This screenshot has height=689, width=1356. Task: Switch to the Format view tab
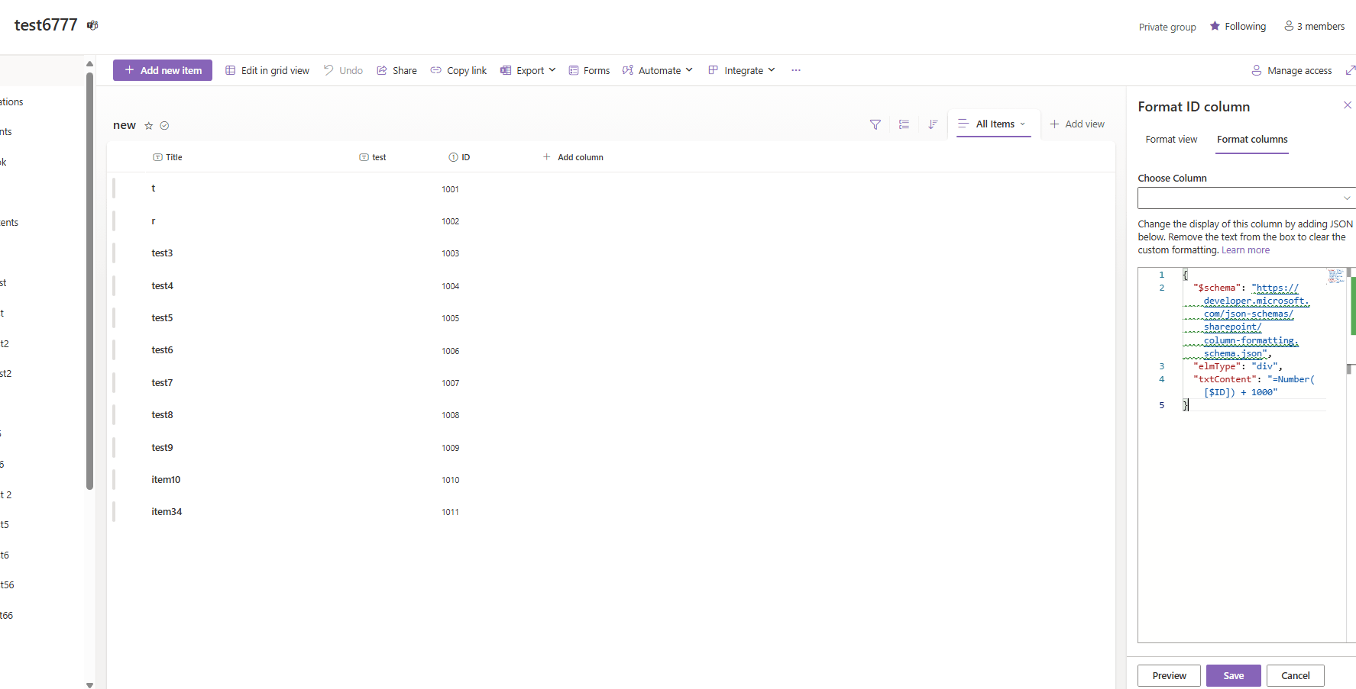[1171, 140]
